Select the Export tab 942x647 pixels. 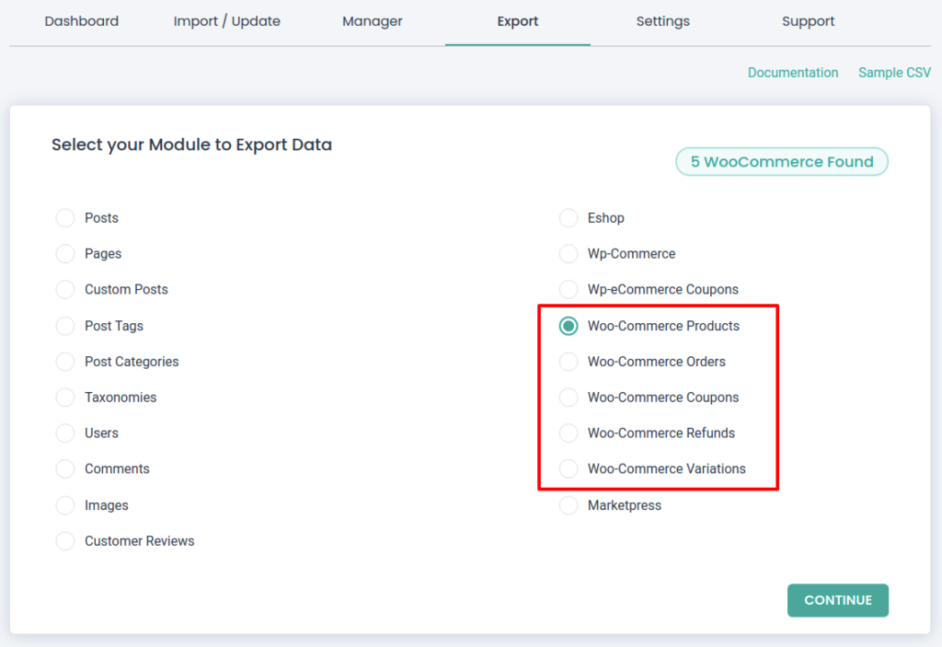(518, 21)
